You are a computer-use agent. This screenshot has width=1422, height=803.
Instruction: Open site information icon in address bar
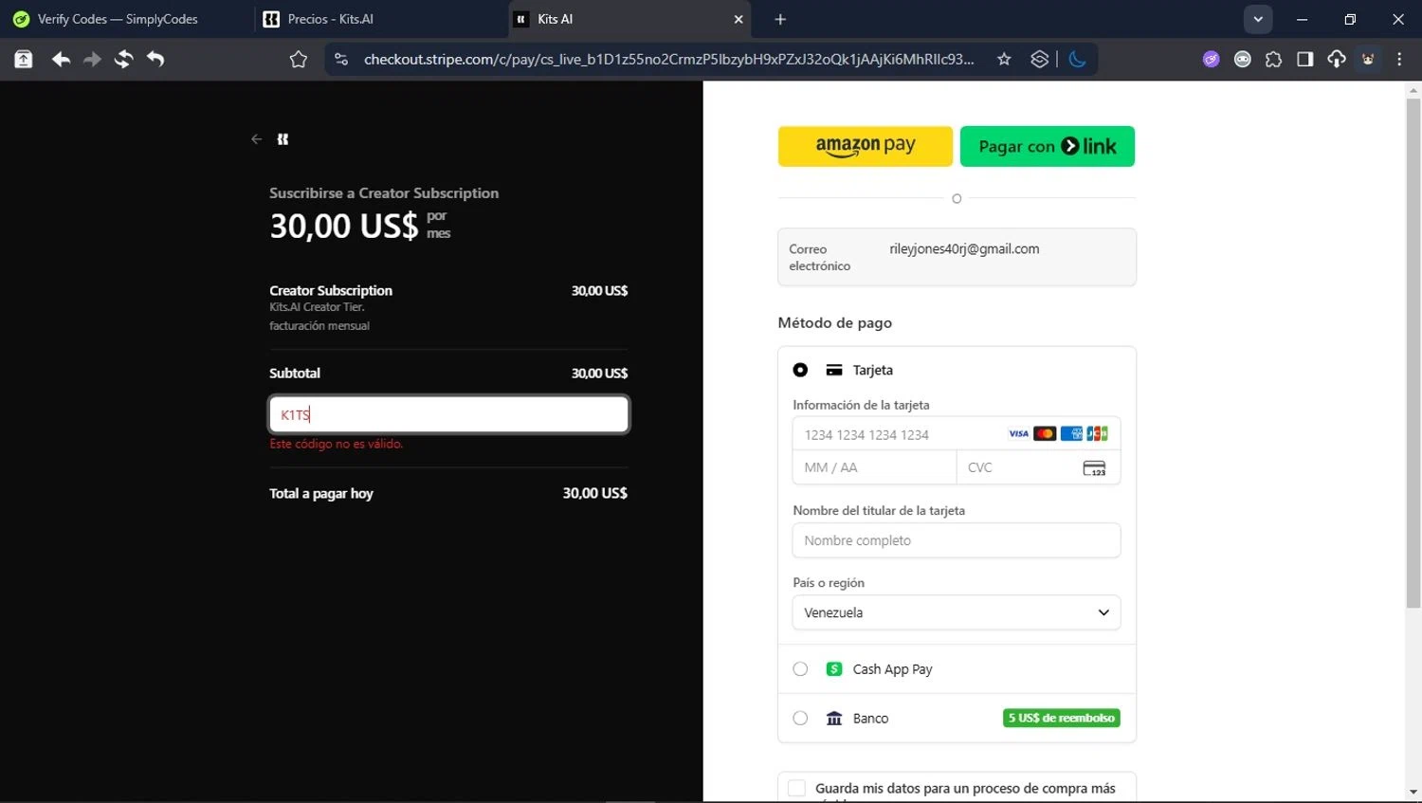pyautogui.click(x=341, y=60)
